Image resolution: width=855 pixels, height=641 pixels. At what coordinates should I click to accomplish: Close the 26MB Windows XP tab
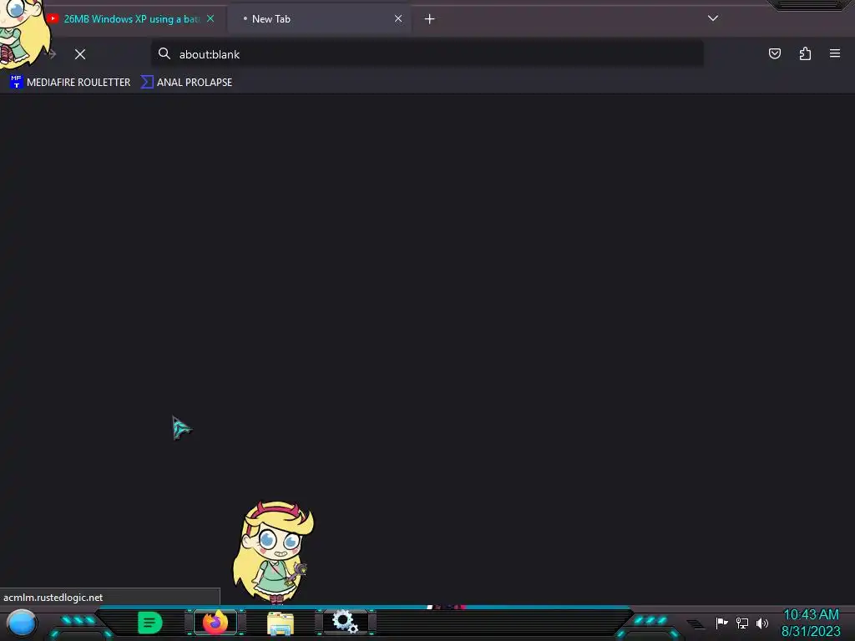[x=210, y=18]
